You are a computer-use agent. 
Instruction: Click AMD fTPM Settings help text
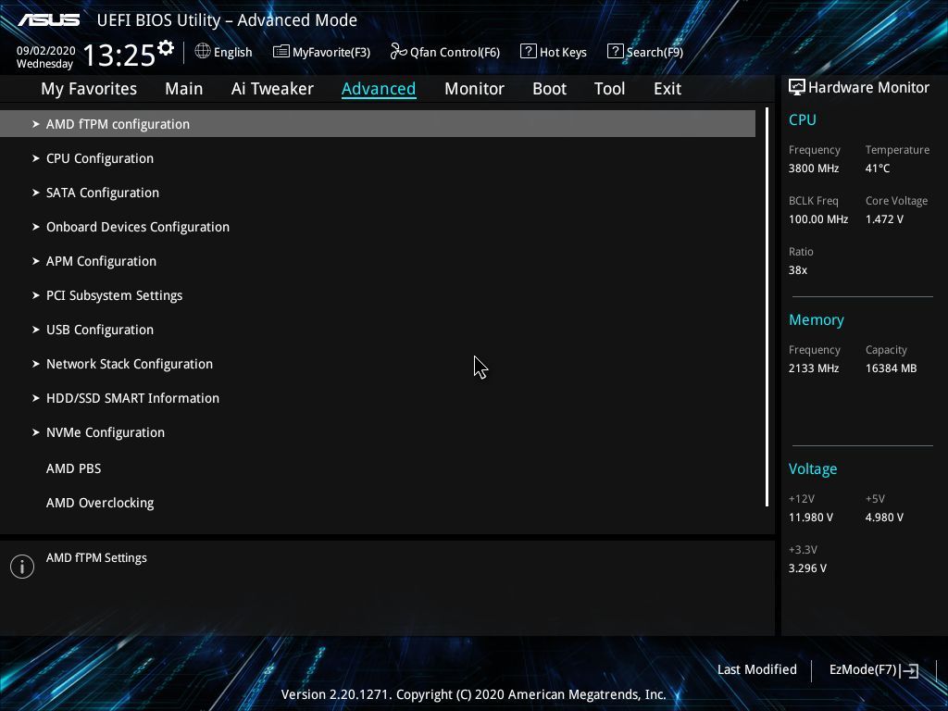click(96, 557)
